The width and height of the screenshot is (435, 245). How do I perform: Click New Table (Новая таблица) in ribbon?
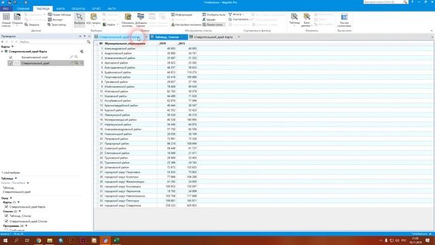tap(59, 15)
